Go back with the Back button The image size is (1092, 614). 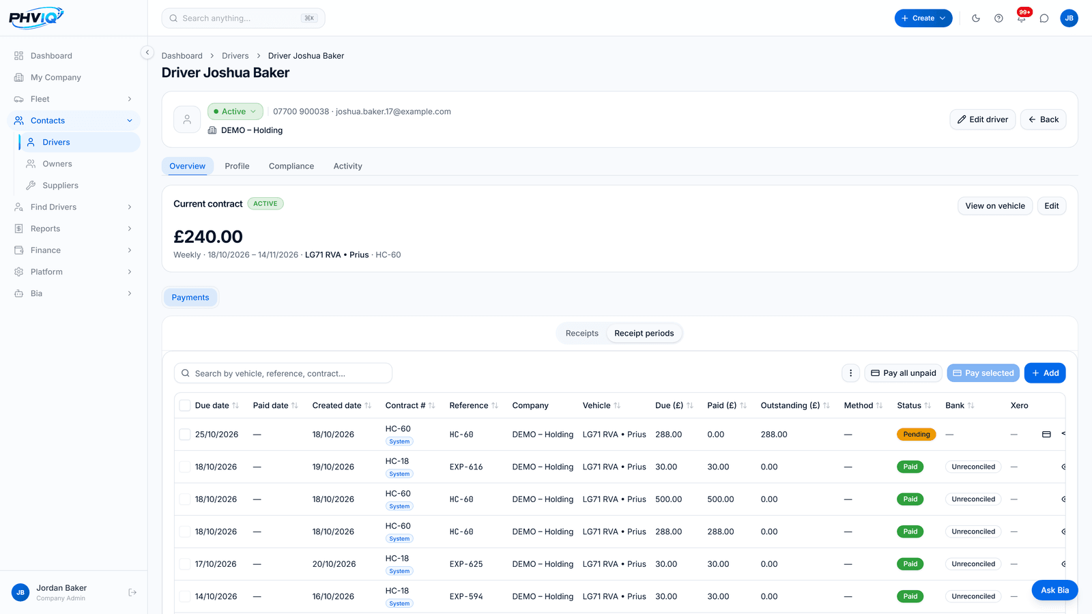[x=1044, y=119]
